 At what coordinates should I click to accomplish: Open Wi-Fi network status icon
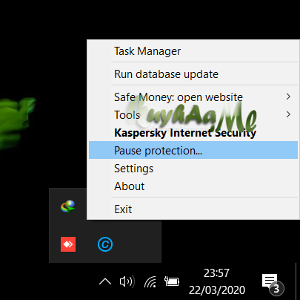[150, 281]
